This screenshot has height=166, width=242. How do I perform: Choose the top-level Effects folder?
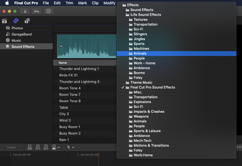pyautogui.click(x=177, y=5)
